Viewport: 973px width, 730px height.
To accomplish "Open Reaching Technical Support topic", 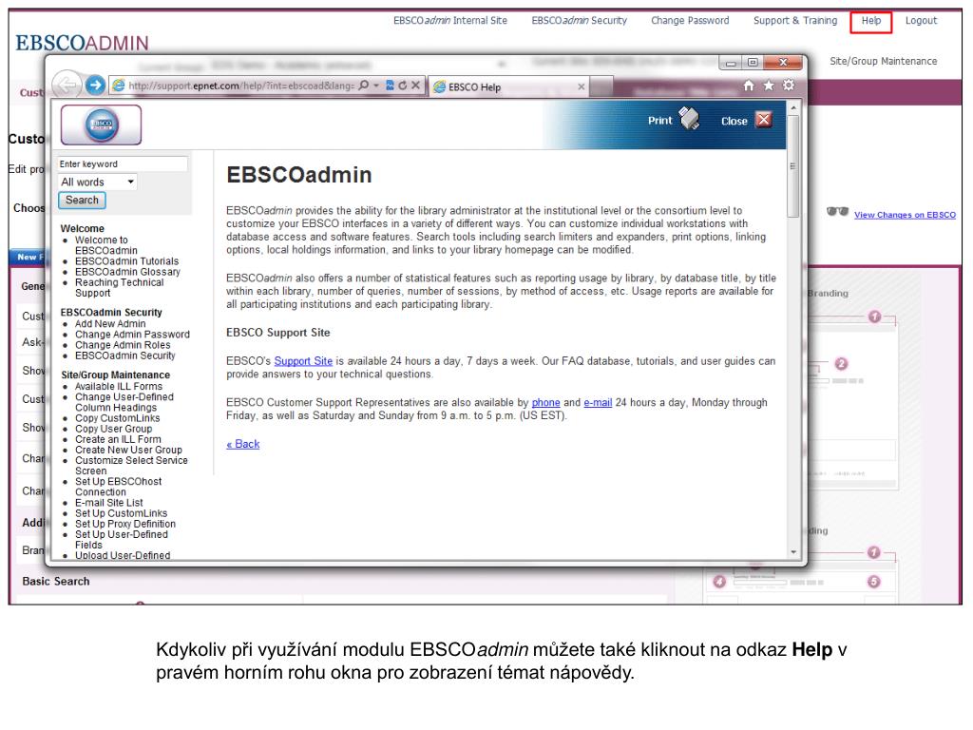I will pos(119,287).
